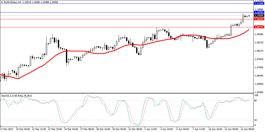The image size is (265, 132).
Task: Click the 1.07050 price scale value
Action: pyautogui.click(x=259, y=68)
